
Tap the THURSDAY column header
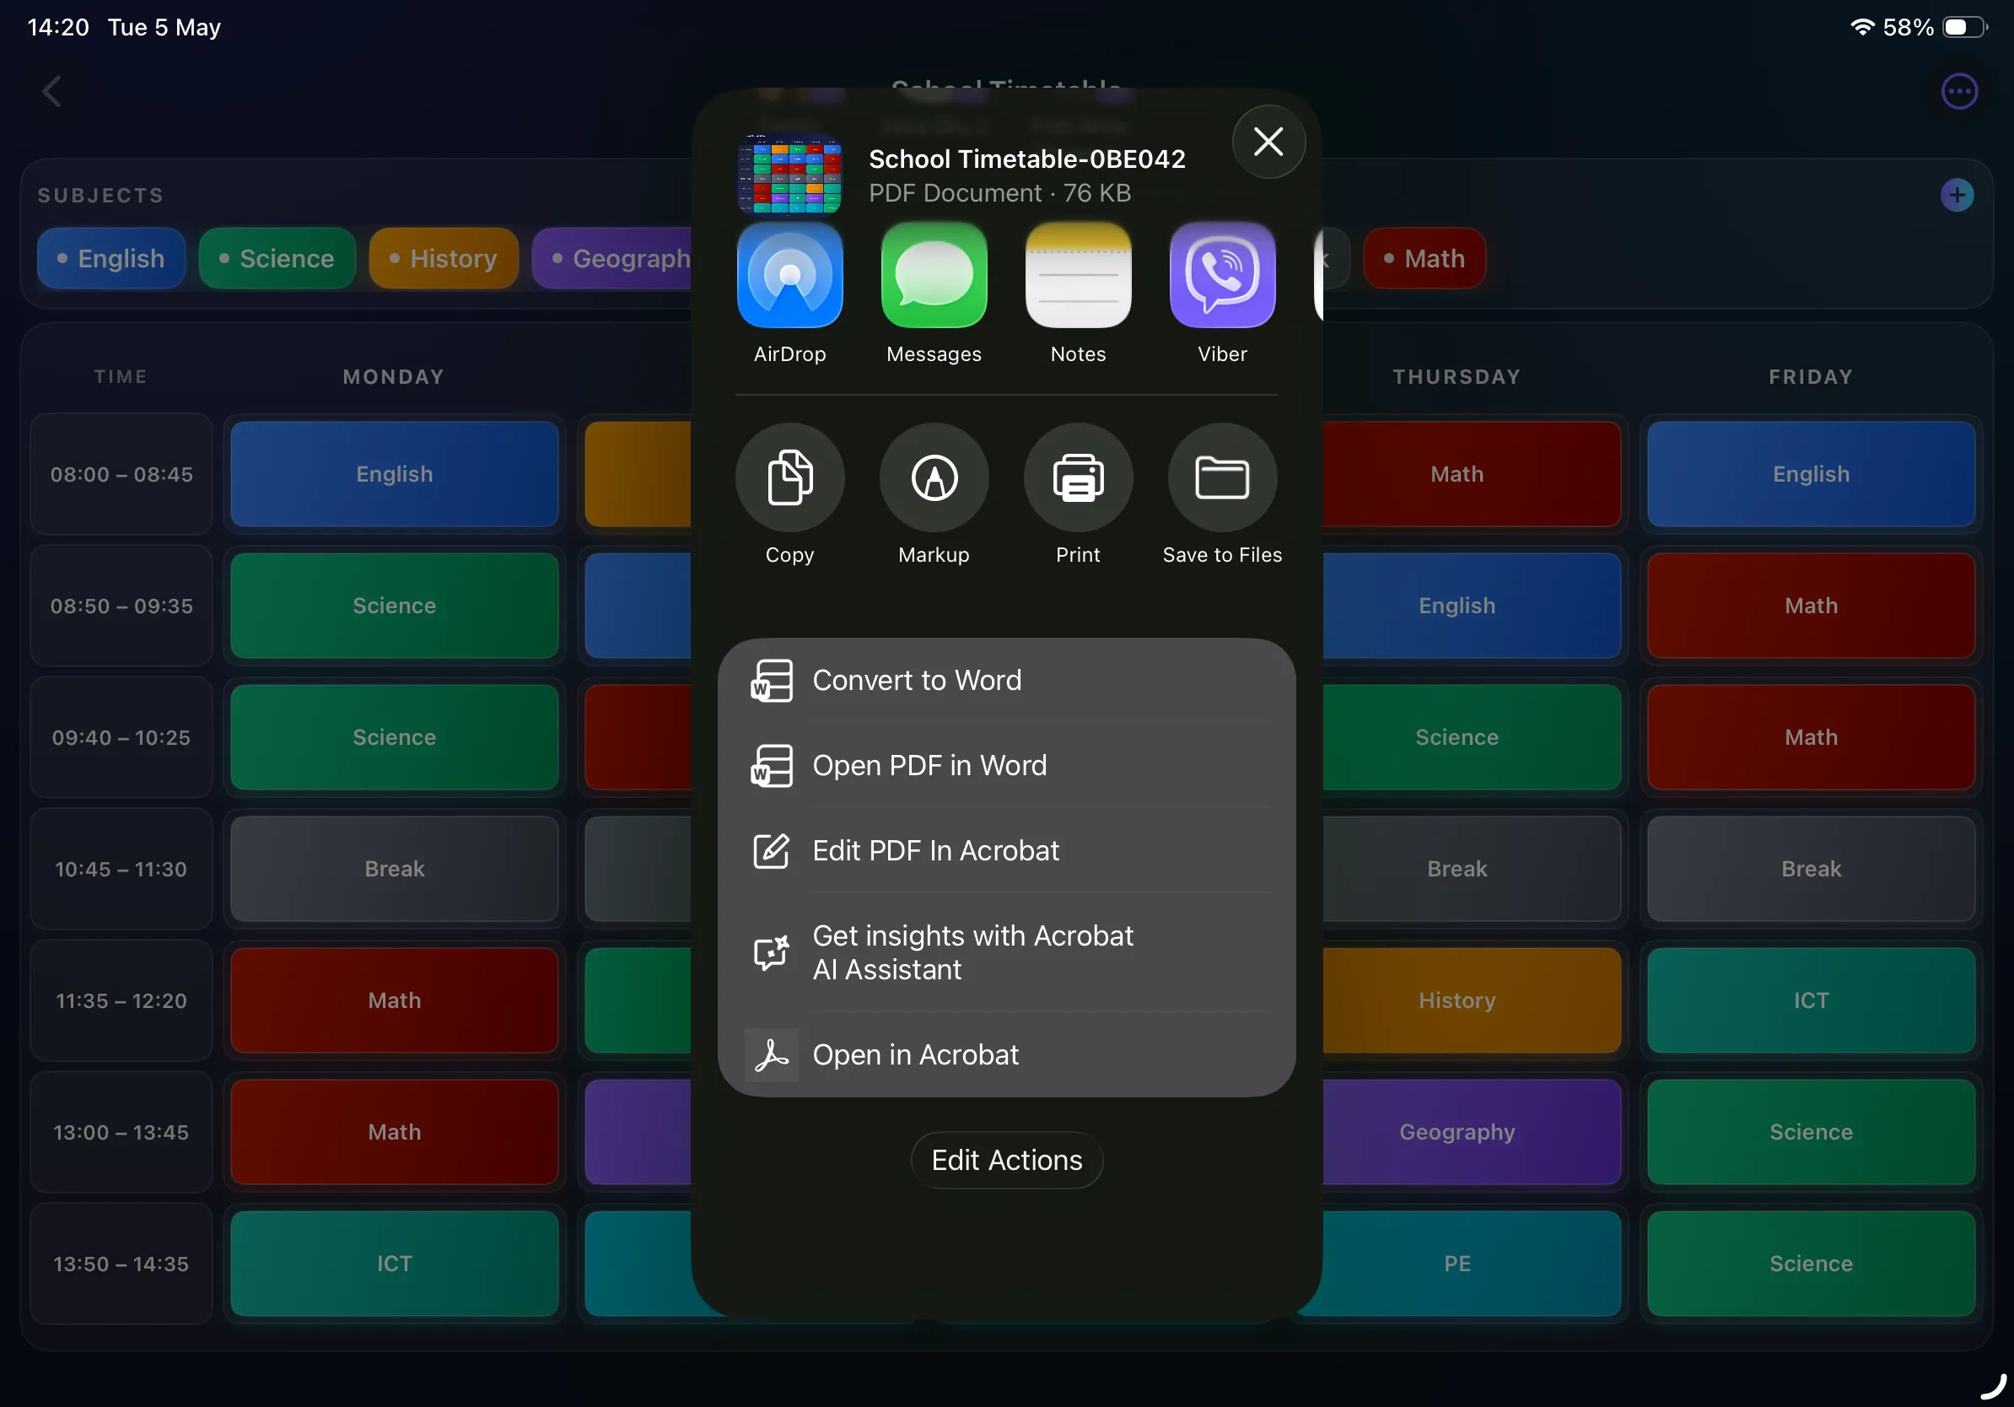[x=1457, y=377]
